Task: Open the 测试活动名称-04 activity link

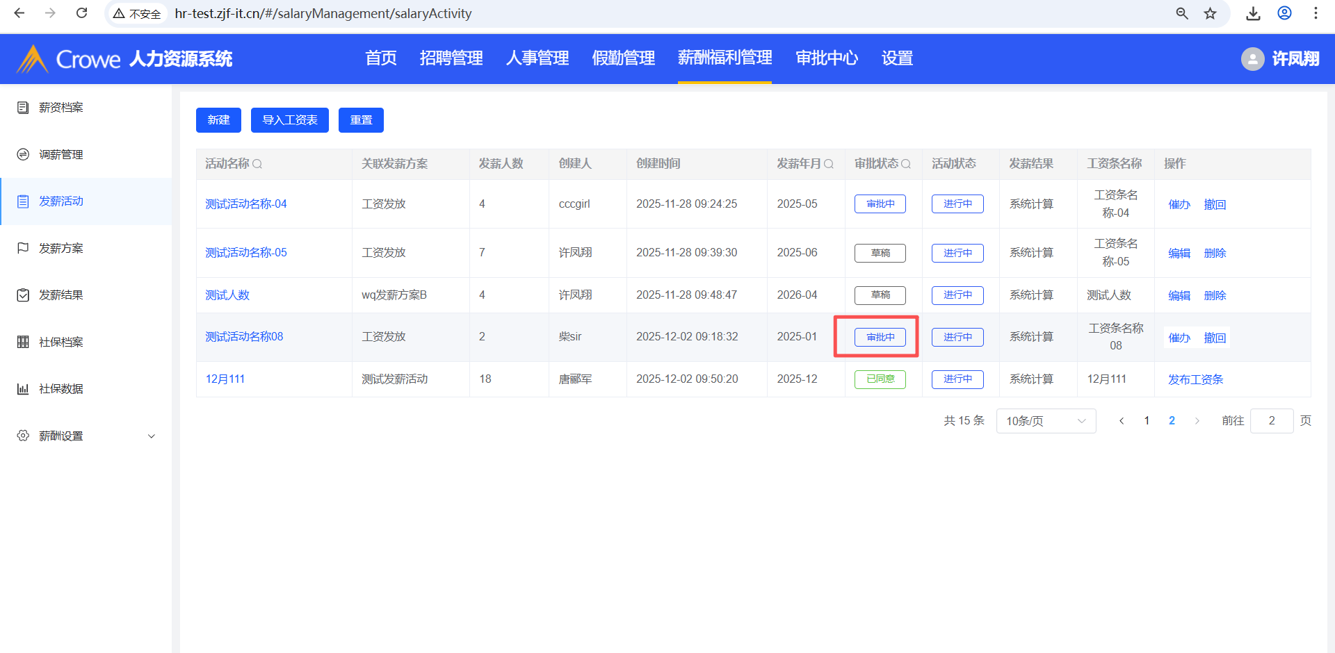Action: point(245,204)
